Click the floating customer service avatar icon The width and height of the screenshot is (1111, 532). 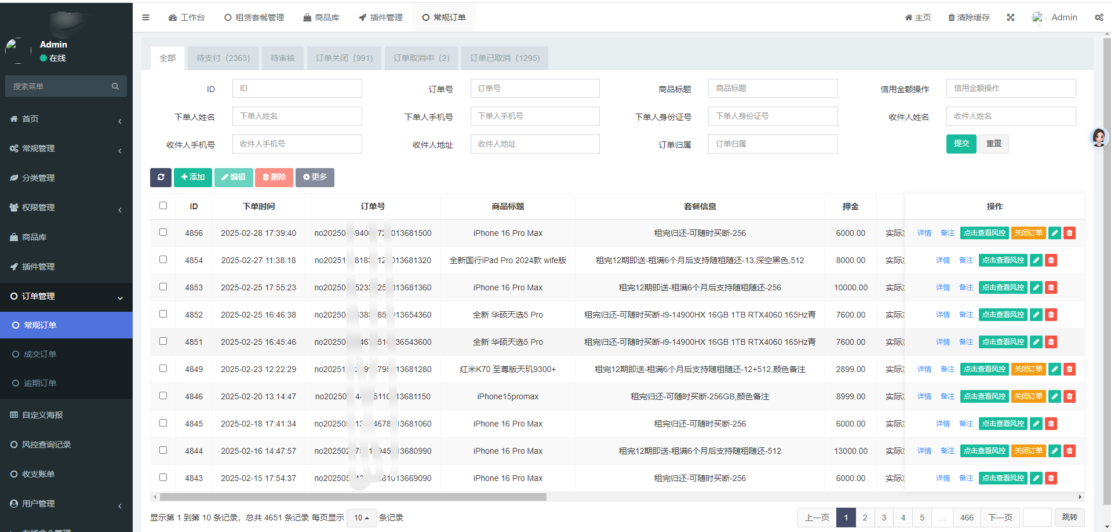[1099, 137]
